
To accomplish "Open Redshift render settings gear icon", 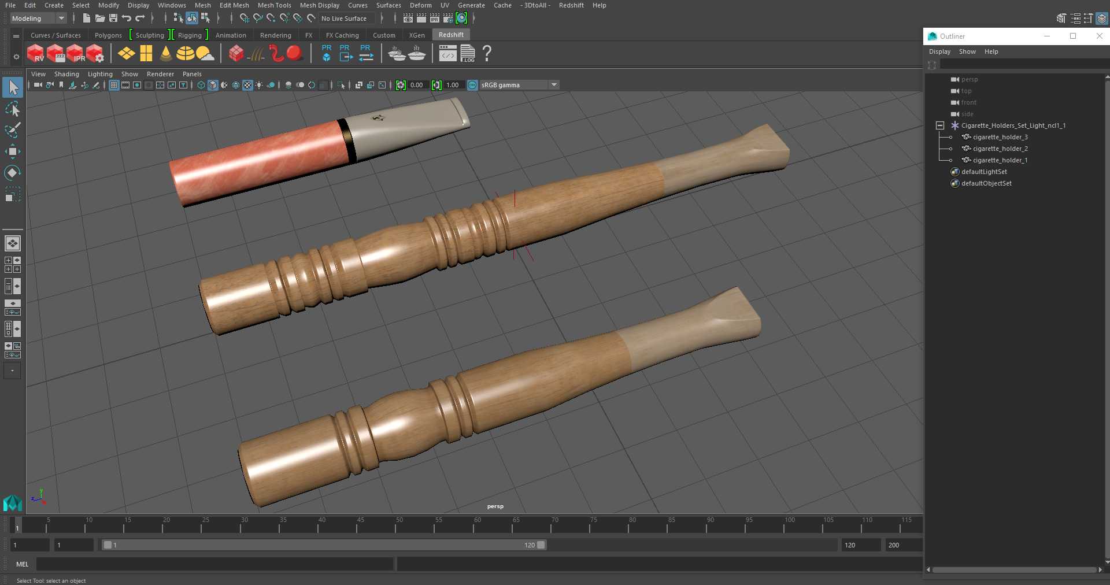I will click(x=95, y=54).
